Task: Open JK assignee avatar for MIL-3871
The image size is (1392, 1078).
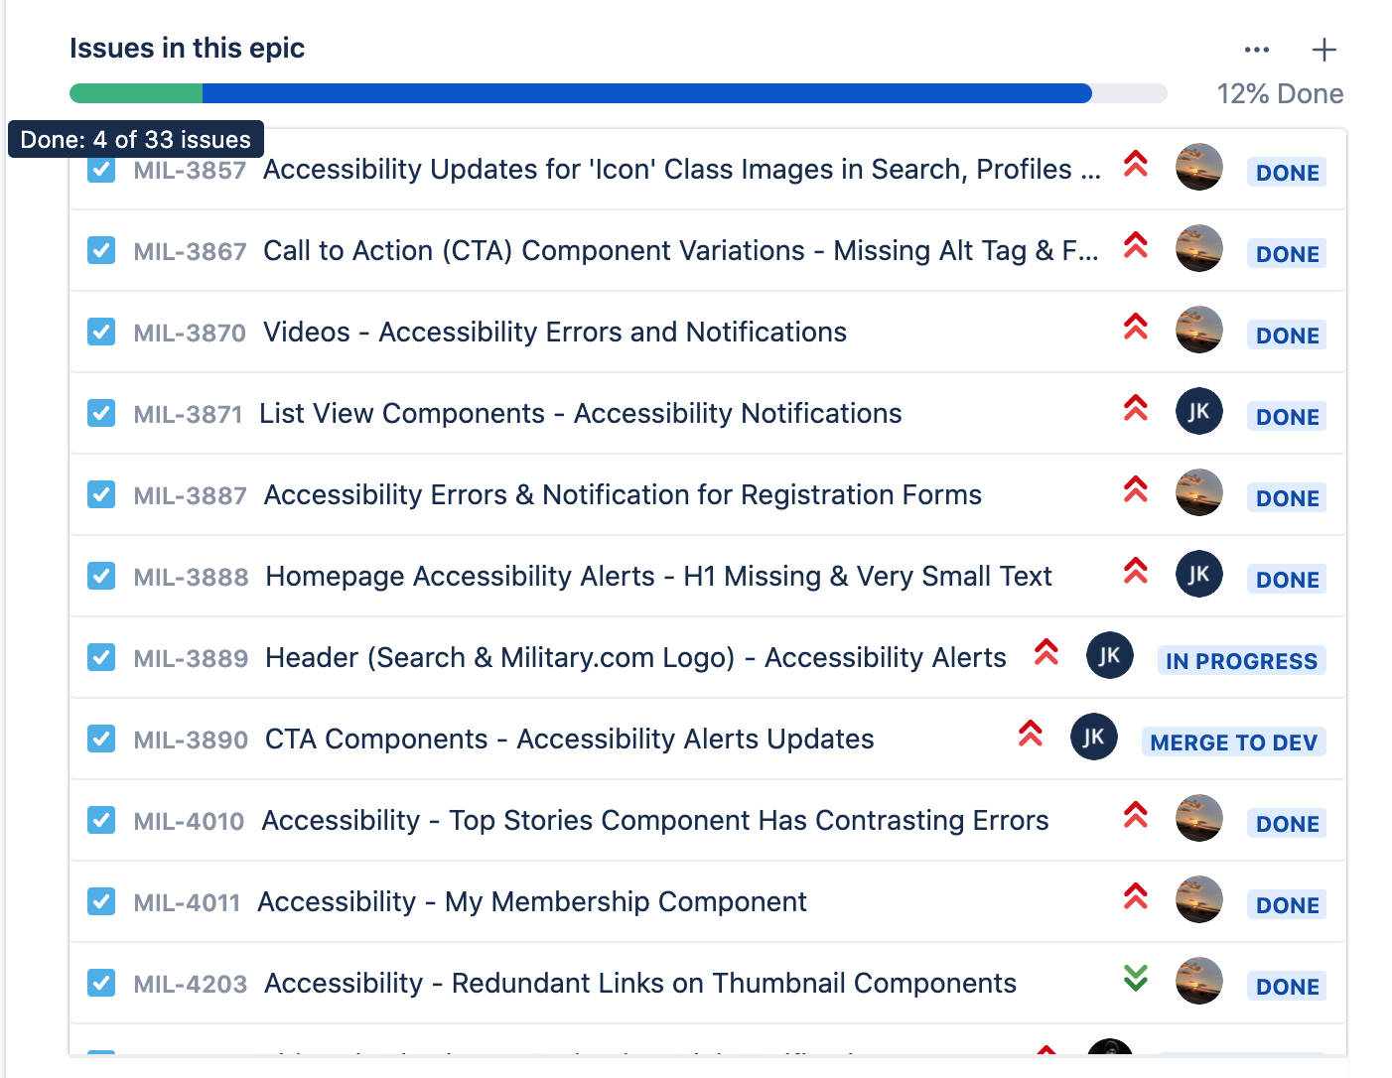Action: pos(1199,411)
